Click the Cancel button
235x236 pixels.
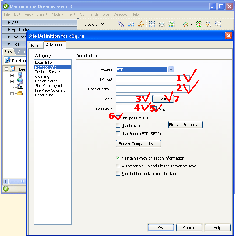click(x=189, y=227)
